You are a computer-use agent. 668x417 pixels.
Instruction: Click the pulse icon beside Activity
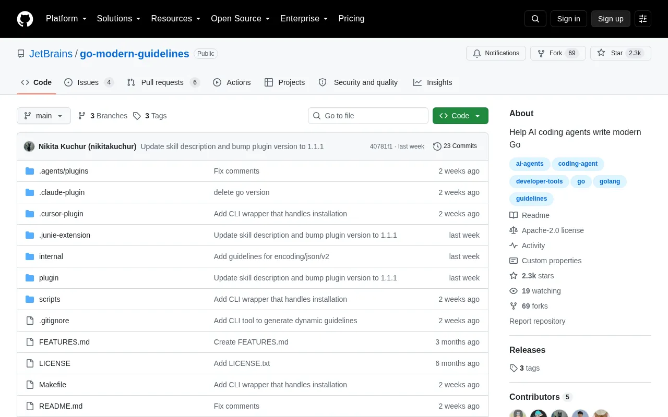(514, 246)
